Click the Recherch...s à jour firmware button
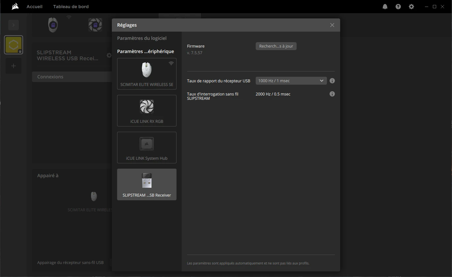 (276, 46)
